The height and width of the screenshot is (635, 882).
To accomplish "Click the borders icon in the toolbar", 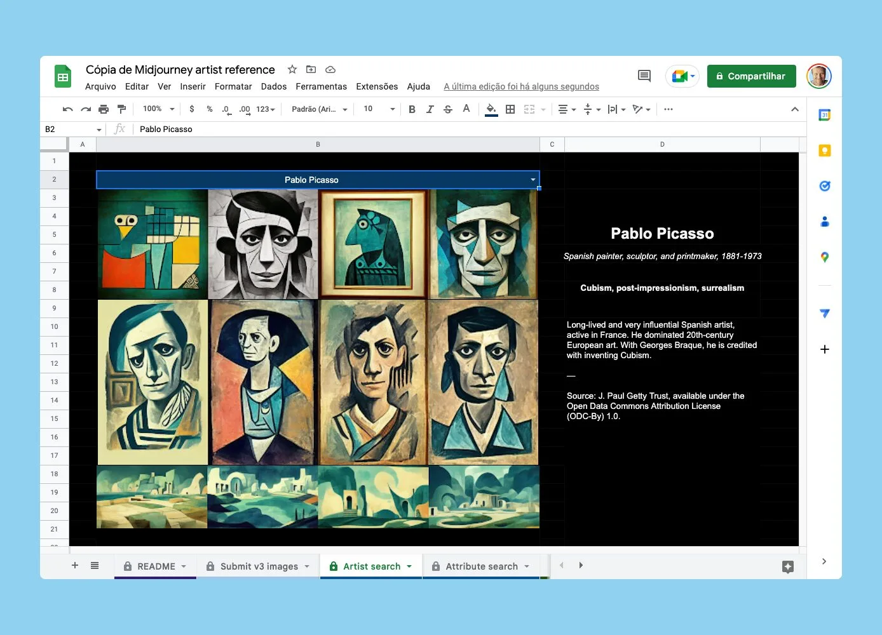I will [x=510, y=109].
